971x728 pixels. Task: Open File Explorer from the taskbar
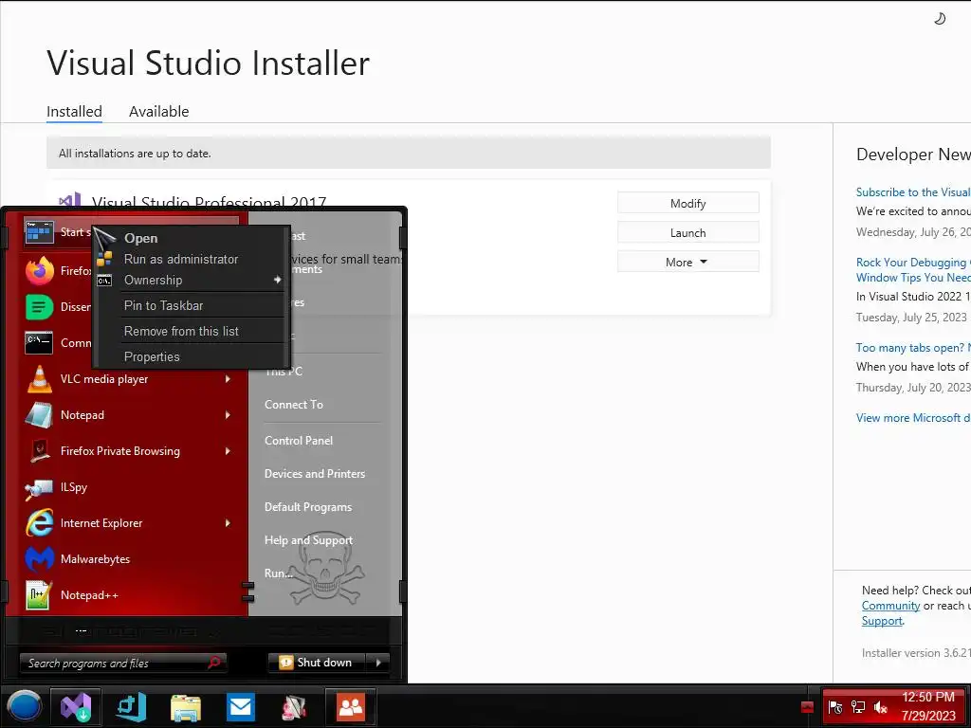click(186, 707)
